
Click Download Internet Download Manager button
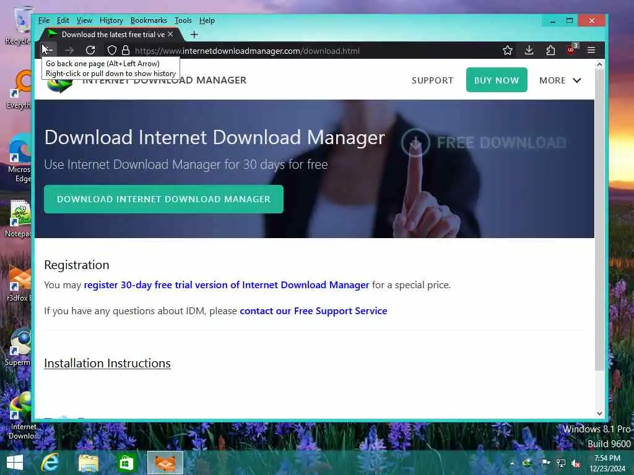click(163, 199)
